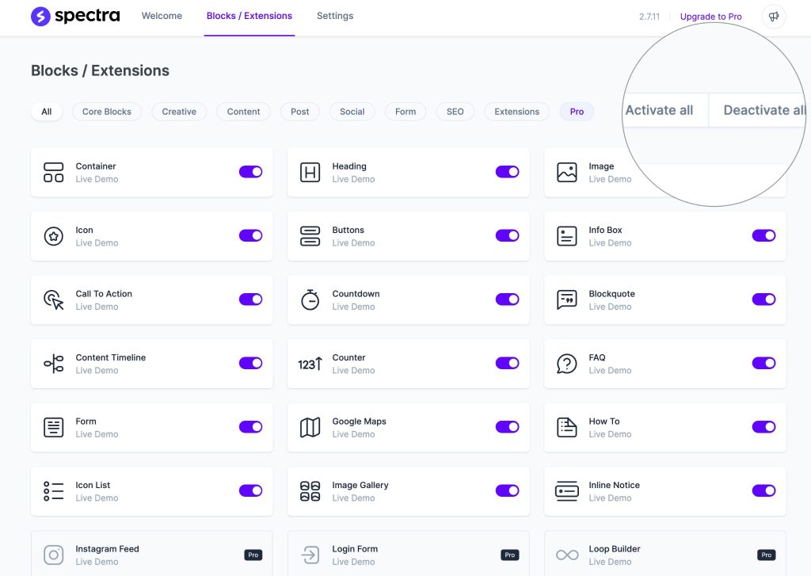The height and width of the screenshot is (576, 811).
Task: Click the Spectra logo icon
Action: (x=40, y=17)
